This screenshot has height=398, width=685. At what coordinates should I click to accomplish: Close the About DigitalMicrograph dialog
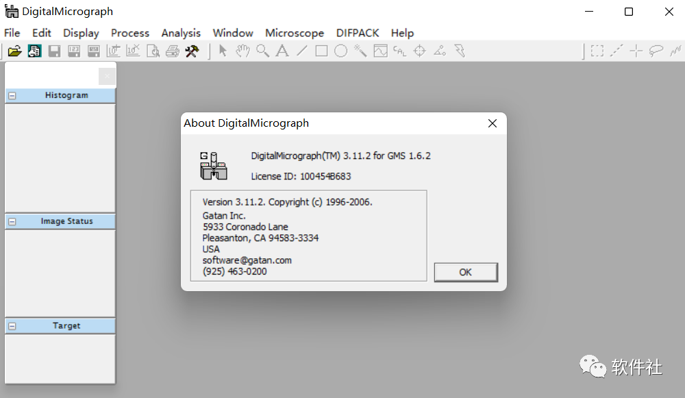[493, 123]
